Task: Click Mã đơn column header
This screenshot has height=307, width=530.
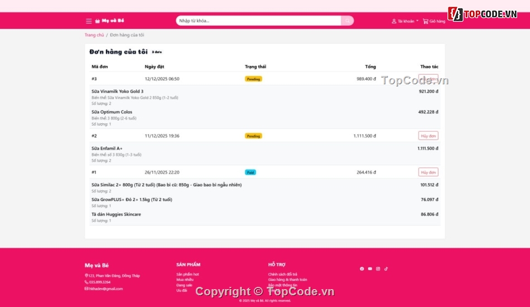Action: tap(100, 66)
